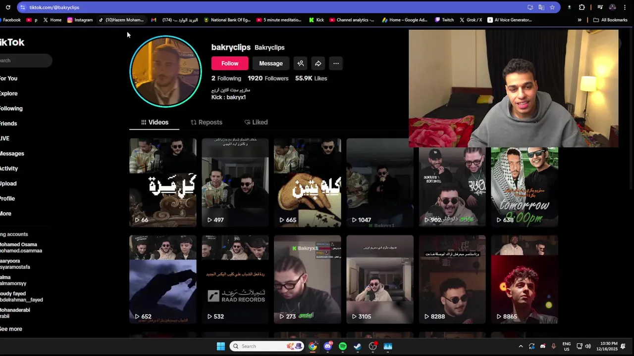Open Steam from the taskbar
Screen dimensions: 634x356
(358, 346)
